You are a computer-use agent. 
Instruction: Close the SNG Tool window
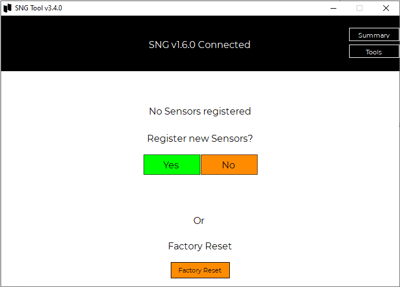[x=386, y=8]
